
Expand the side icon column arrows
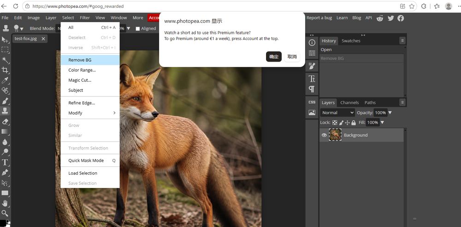[312, 35]
